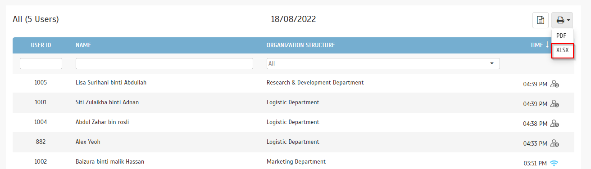Click user status icon for Siti Zulaikha

[555, 104]
